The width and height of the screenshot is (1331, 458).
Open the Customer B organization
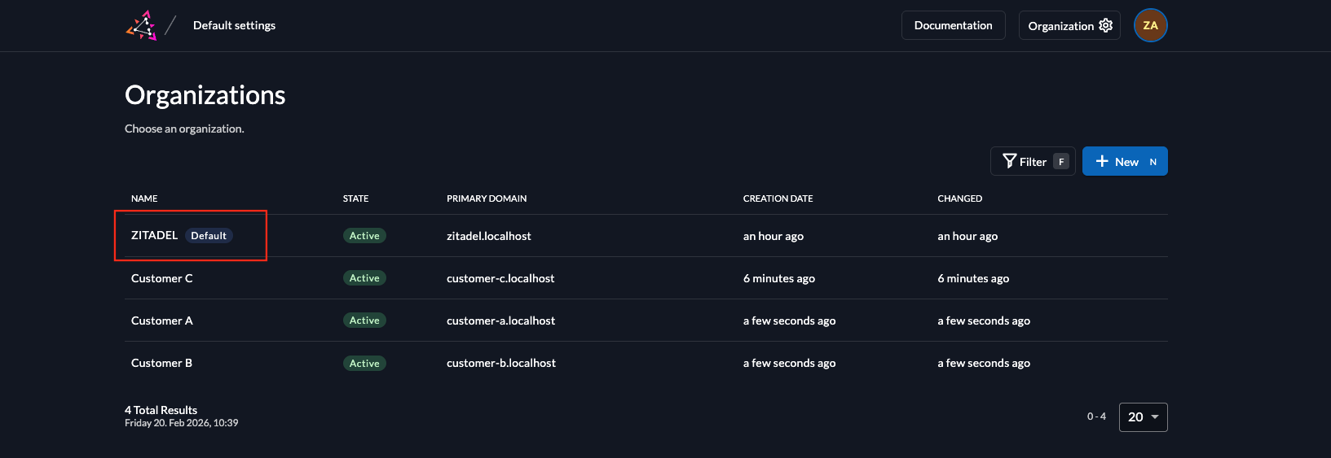tap(162, 363)
